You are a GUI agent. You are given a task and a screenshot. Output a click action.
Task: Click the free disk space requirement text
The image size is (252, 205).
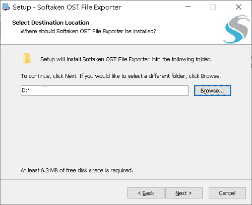77,170
